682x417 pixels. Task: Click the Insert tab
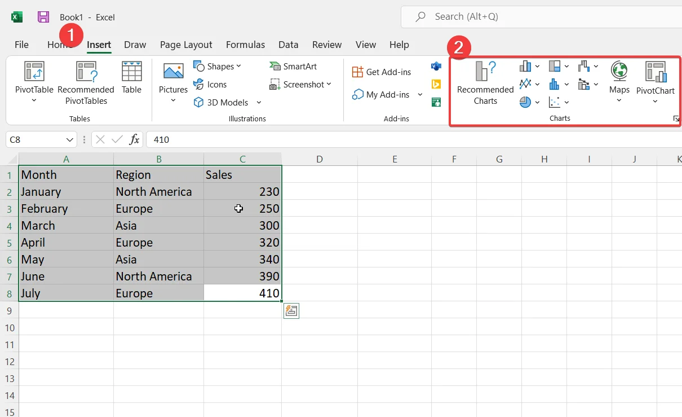[x=99, y=45]
